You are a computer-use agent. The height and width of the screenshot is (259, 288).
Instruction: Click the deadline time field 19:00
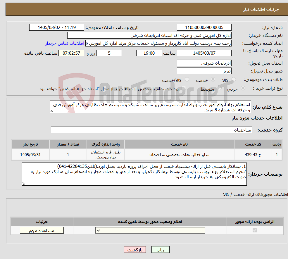click(x=149, y=53)
